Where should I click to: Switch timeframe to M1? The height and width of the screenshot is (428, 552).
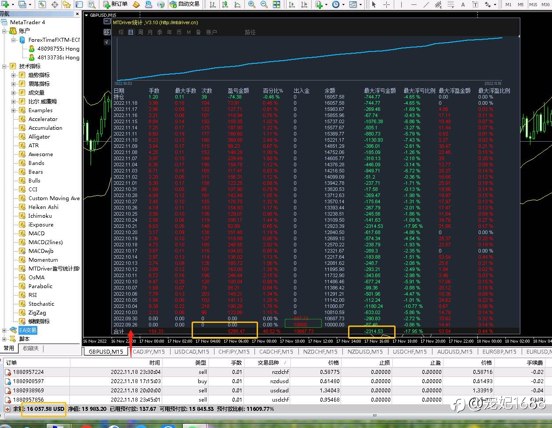[x=508, y=4]
